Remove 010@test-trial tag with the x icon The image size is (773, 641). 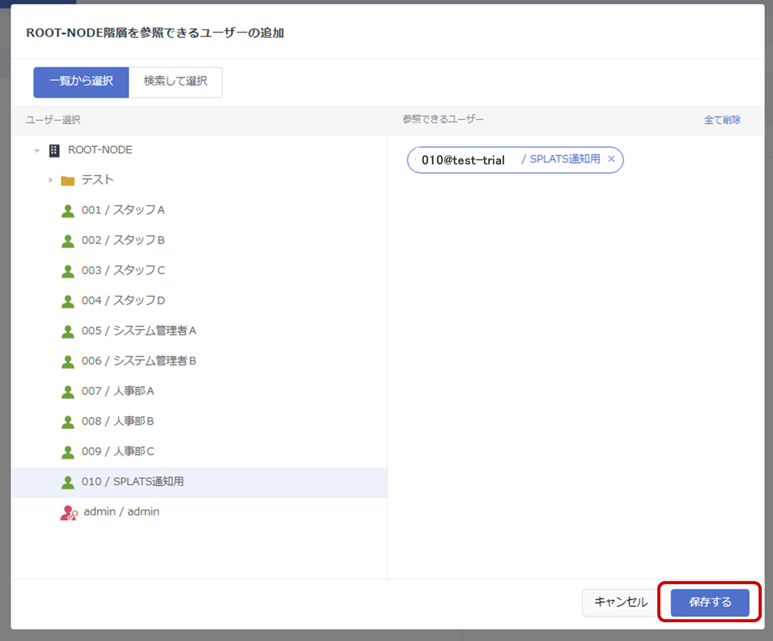[x=611, y=159]
